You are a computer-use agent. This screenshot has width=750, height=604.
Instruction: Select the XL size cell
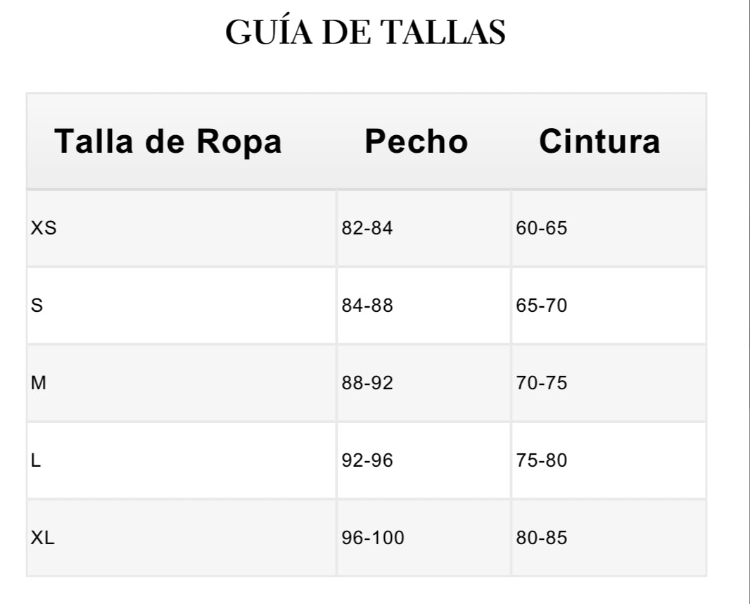tap(43, 539)
